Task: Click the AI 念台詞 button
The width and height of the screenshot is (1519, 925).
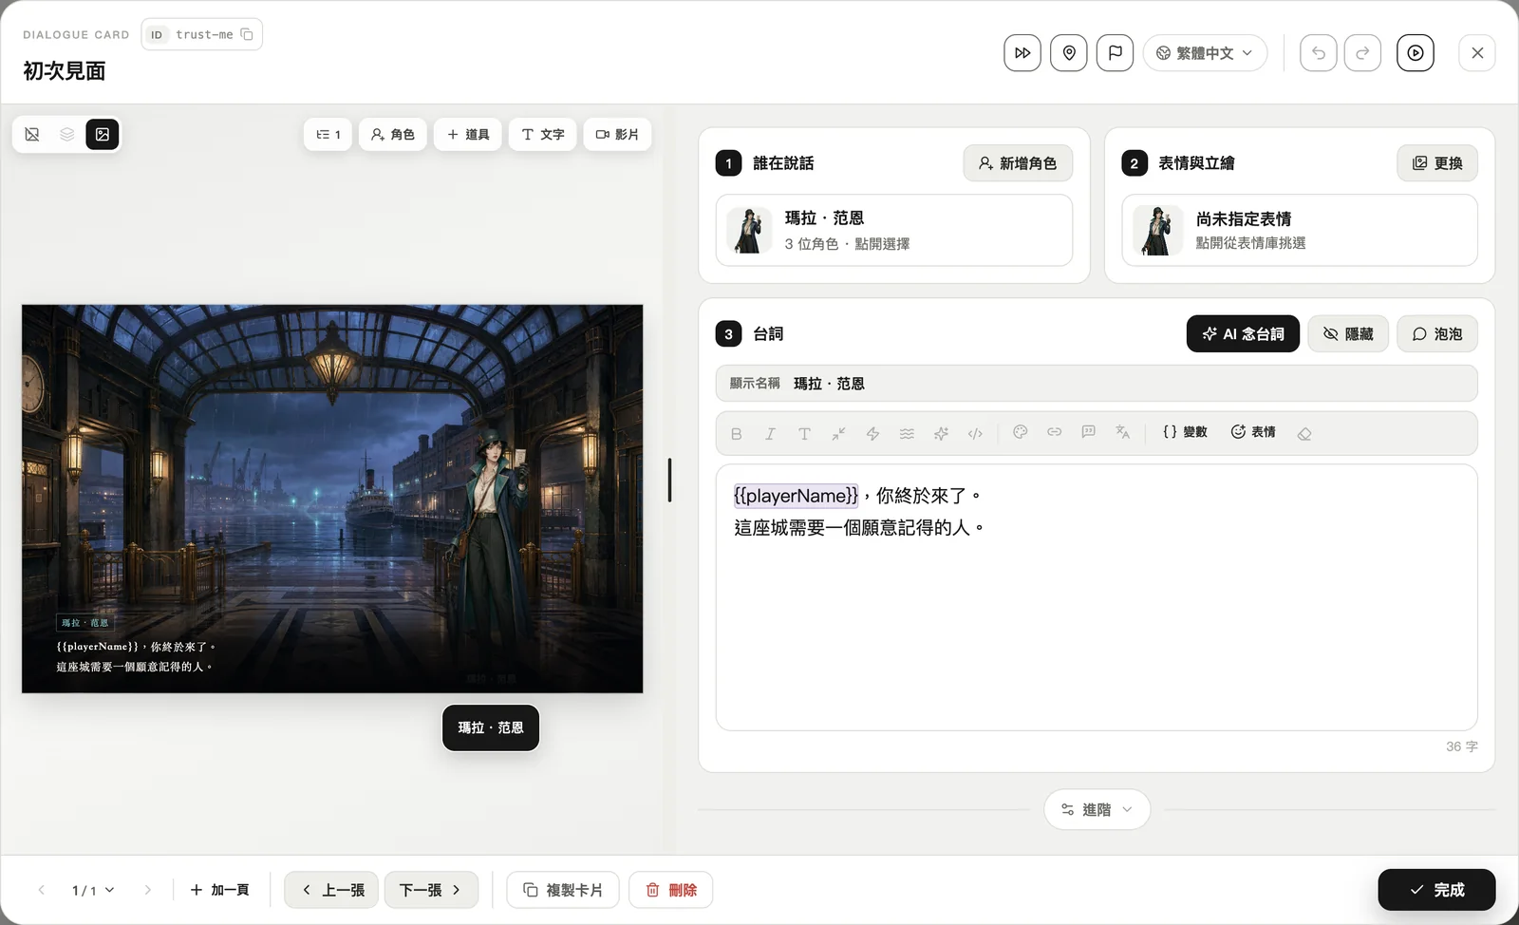Action: 1243,334
